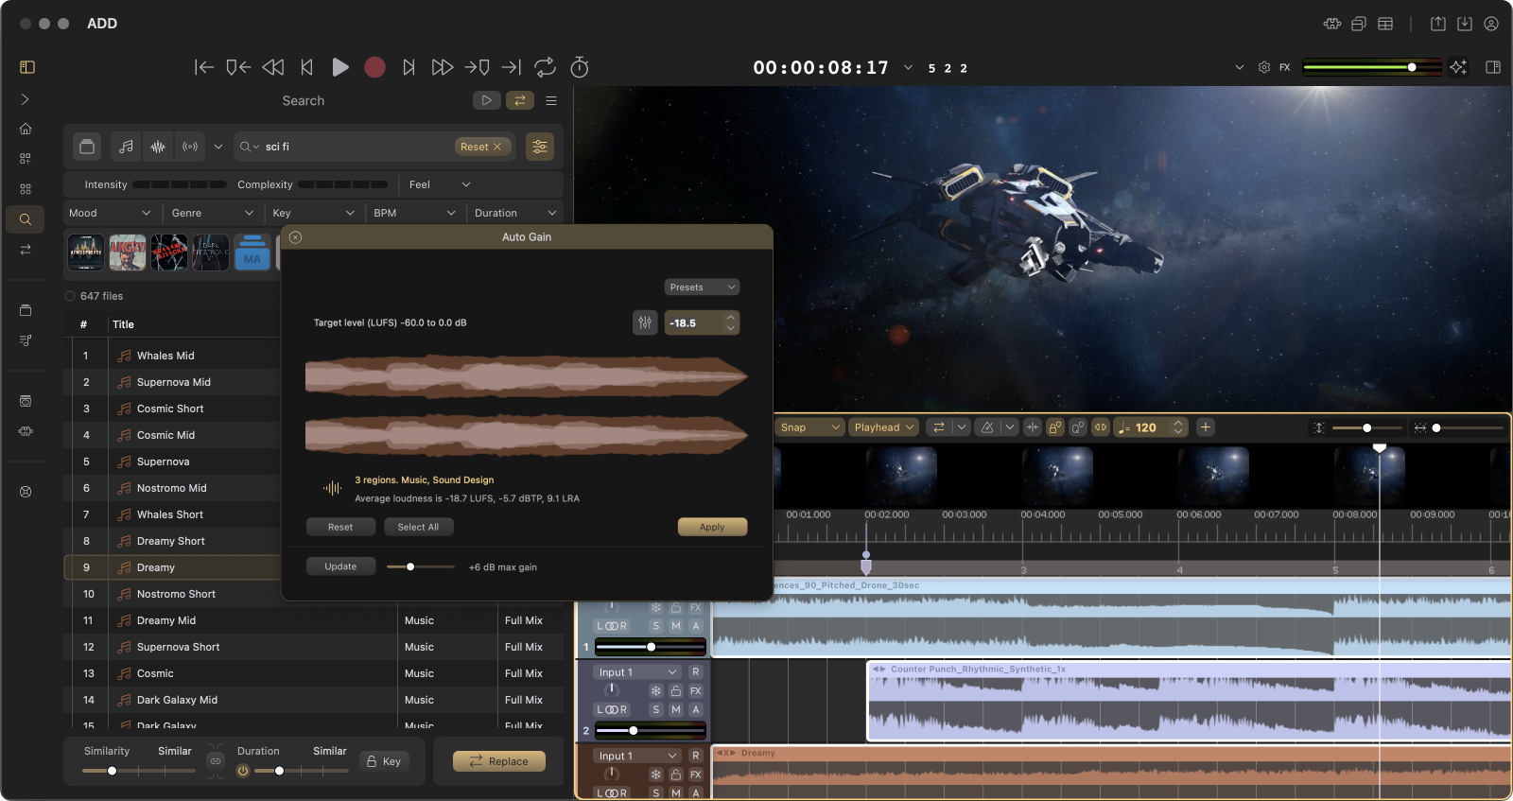Click the horizontal zoom icon

point(1420,427)
